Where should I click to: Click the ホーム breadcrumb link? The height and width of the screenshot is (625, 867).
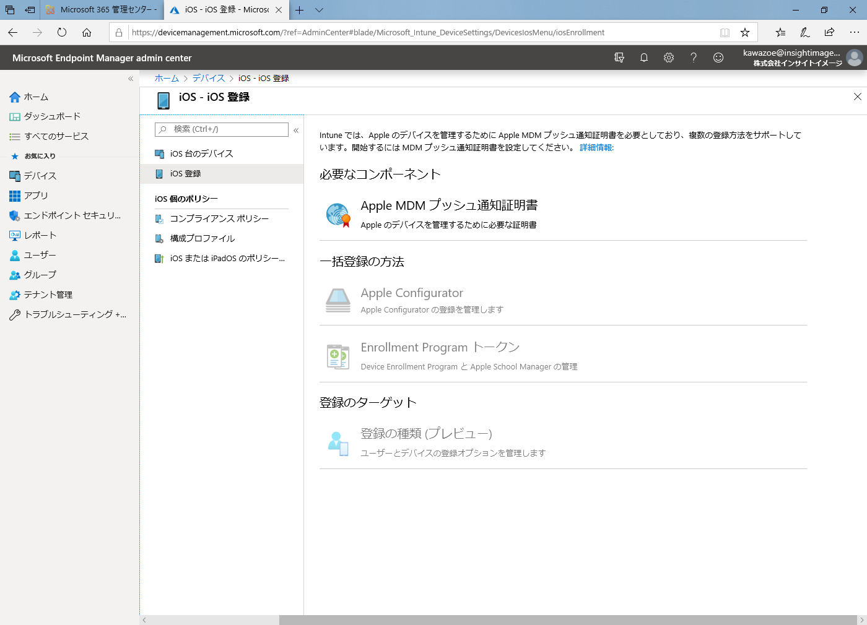click(x=167, y=78)
